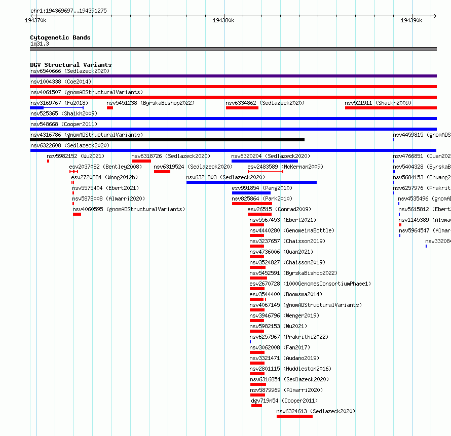
Task: Select the nsv4316786 gnomAD label
Action: 87,135
